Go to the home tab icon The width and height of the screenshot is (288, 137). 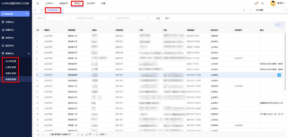42,10
